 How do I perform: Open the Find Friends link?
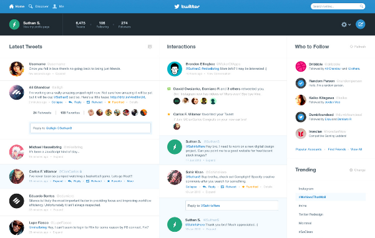337,150
